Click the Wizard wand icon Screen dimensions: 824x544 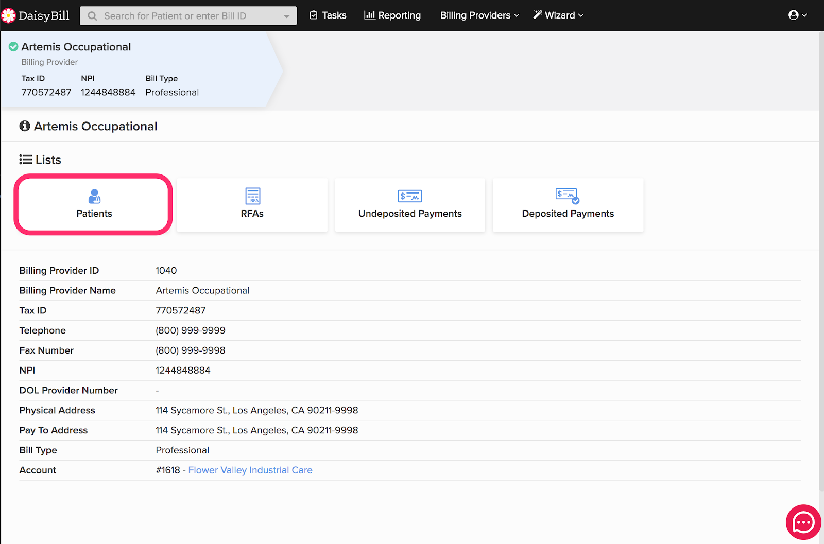tap(538, 15)
